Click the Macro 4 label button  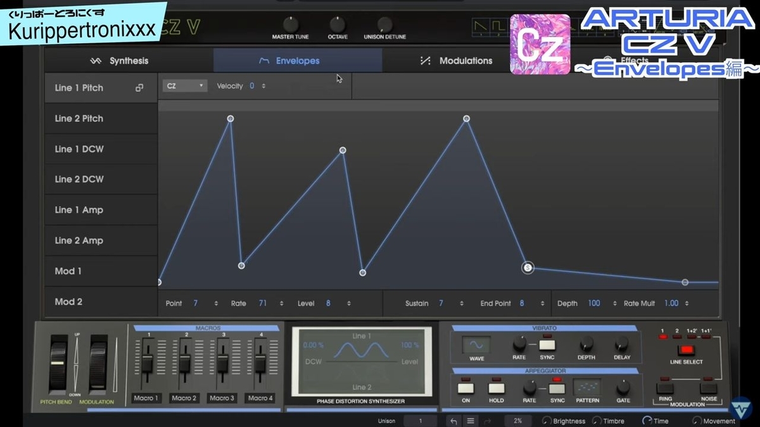click(x=259, y=398)
